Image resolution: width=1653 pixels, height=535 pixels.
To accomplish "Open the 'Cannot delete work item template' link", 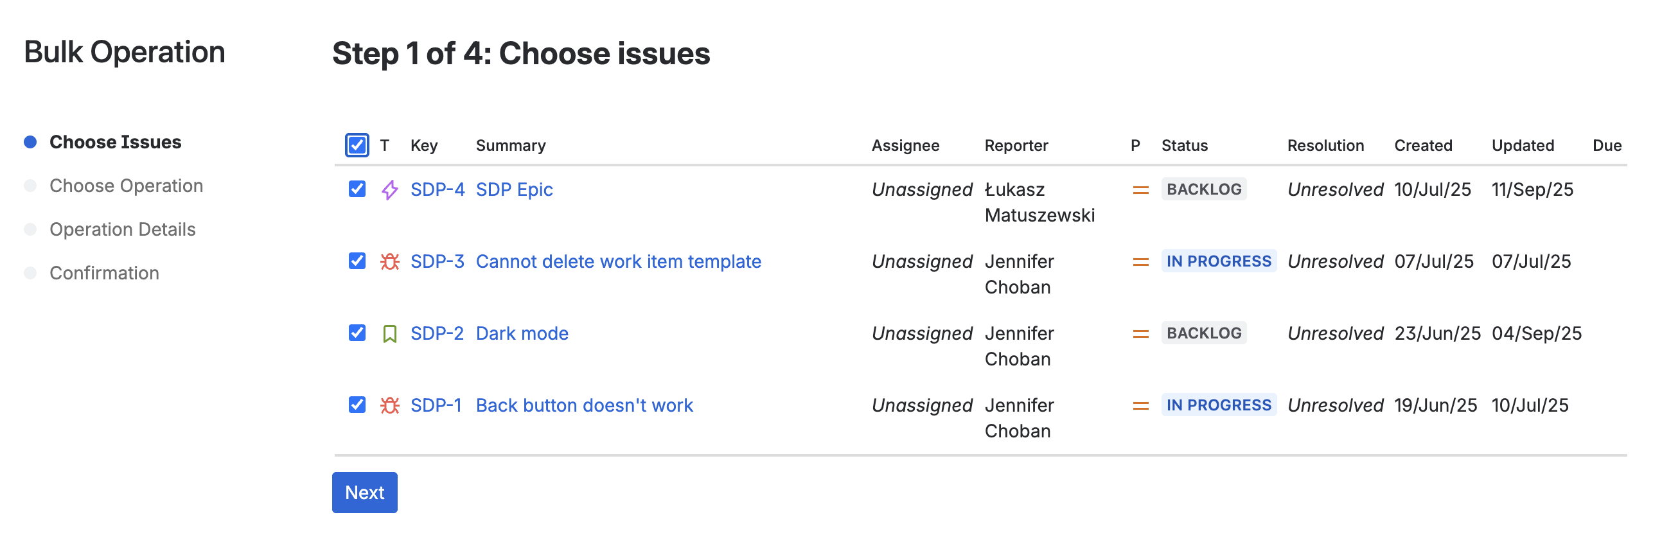I will click(618, 261).
